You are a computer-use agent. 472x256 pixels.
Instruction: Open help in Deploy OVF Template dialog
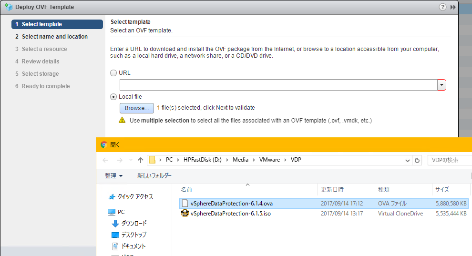click(442, 7)
